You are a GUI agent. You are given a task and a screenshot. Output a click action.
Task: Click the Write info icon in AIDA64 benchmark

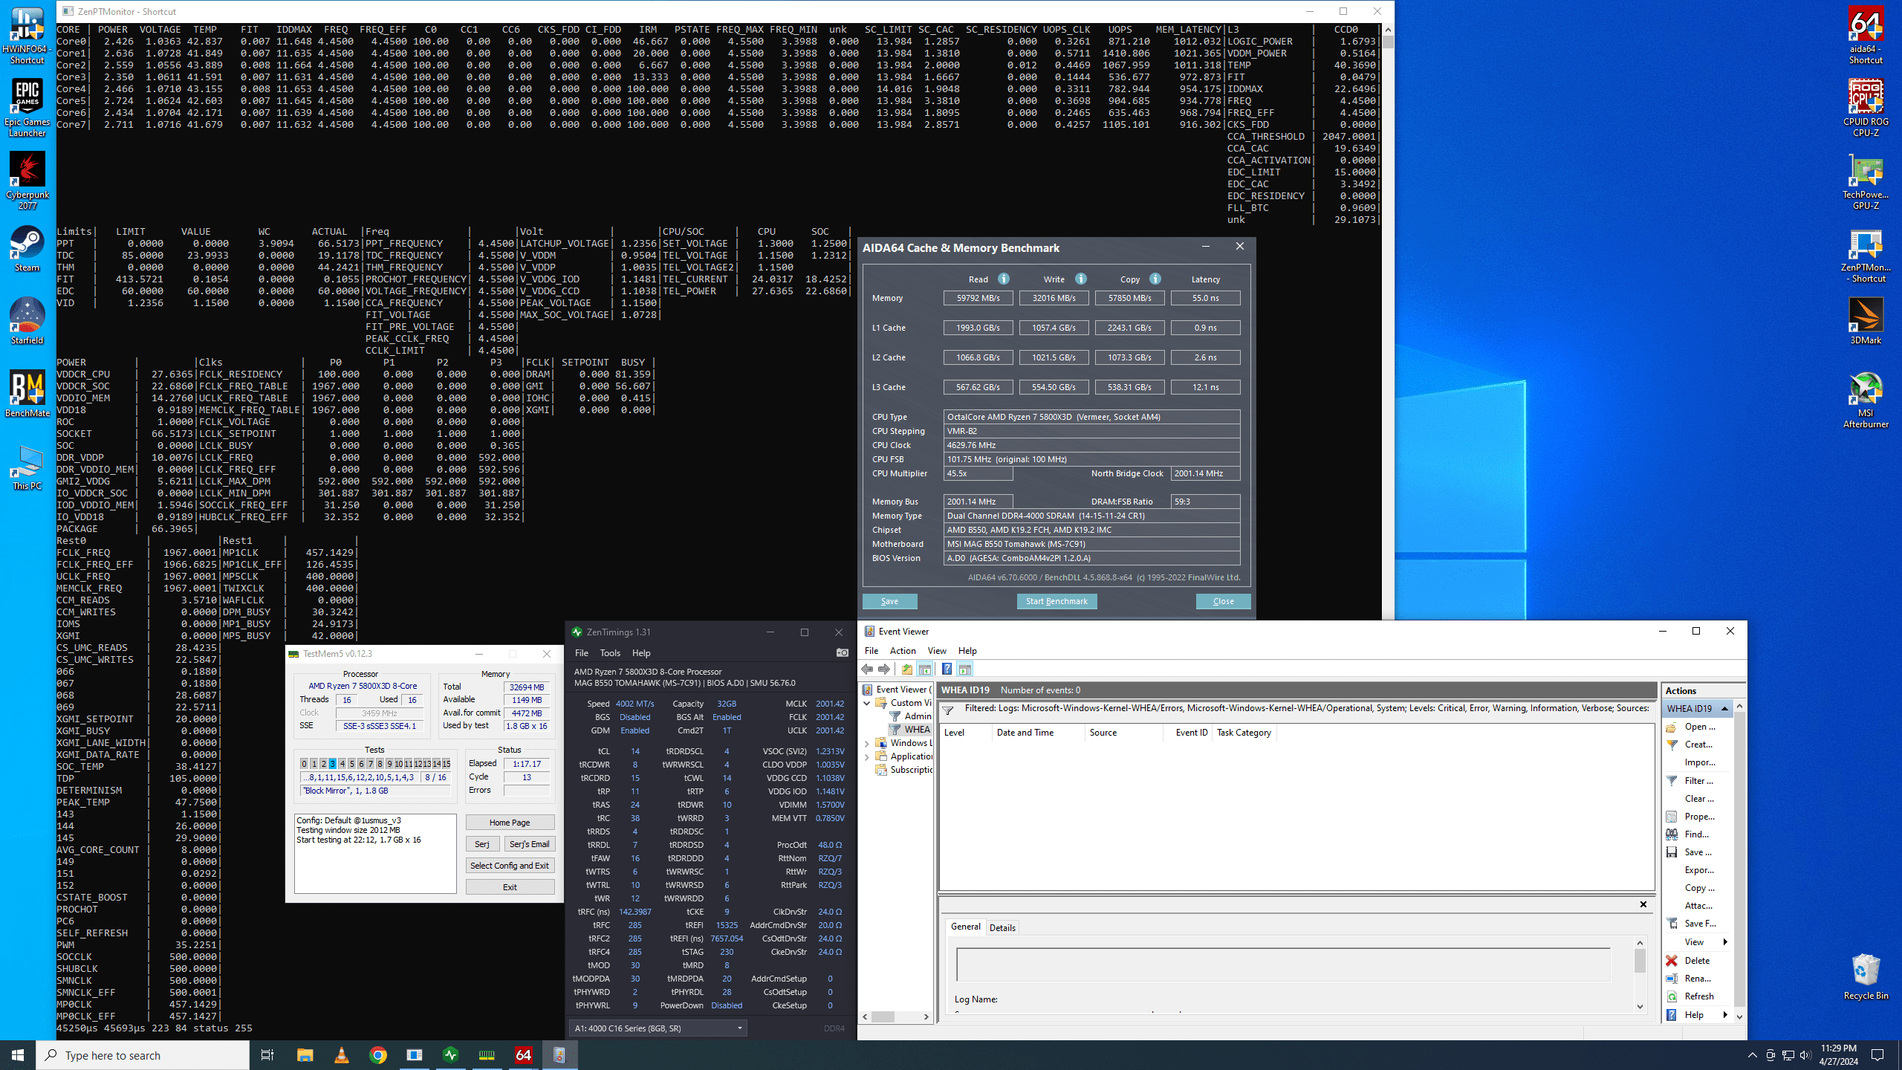point(1081,279)
